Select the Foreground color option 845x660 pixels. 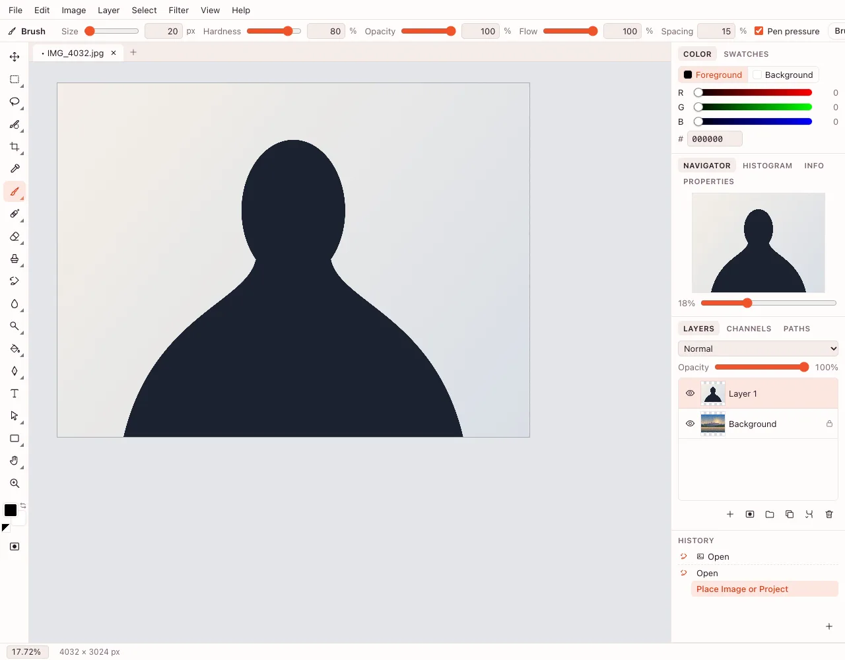point(713,75)
